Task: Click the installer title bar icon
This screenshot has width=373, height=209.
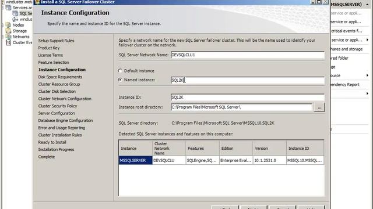Action: click(37, 2)
